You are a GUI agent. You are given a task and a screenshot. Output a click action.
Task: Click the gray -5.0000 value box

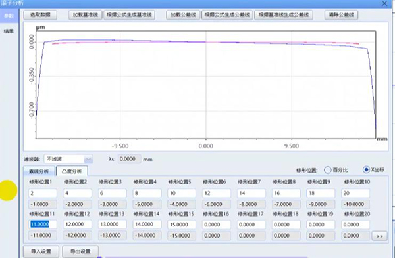[147, 204]
